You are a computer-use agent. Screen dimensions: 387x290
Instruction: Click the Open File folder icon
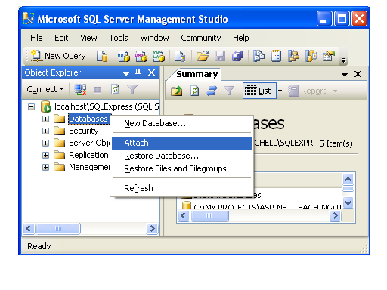point(203,56)
